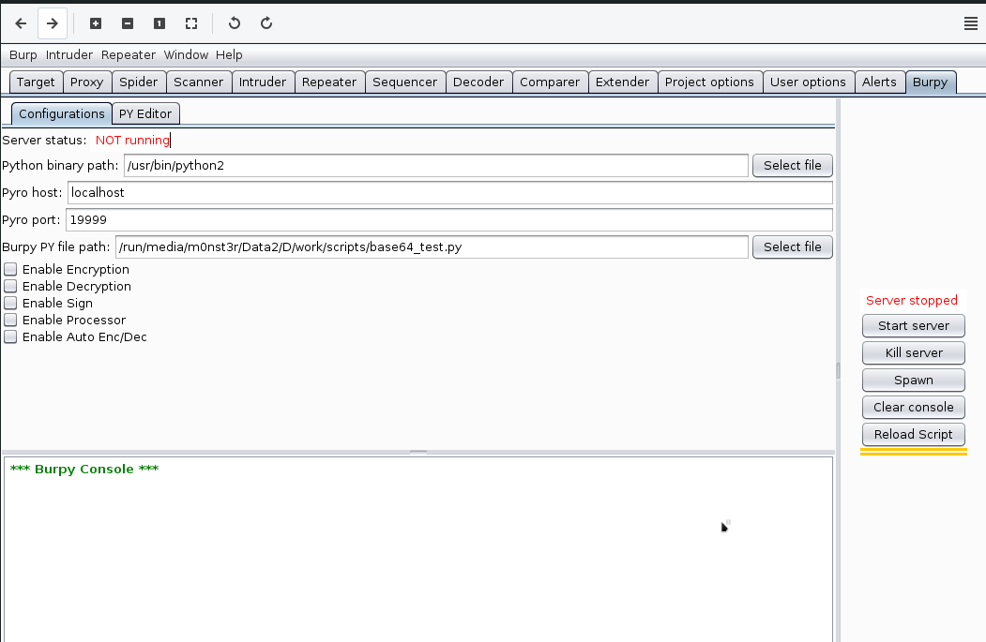Rotate image counter-clockwise icon

[235, 23]
